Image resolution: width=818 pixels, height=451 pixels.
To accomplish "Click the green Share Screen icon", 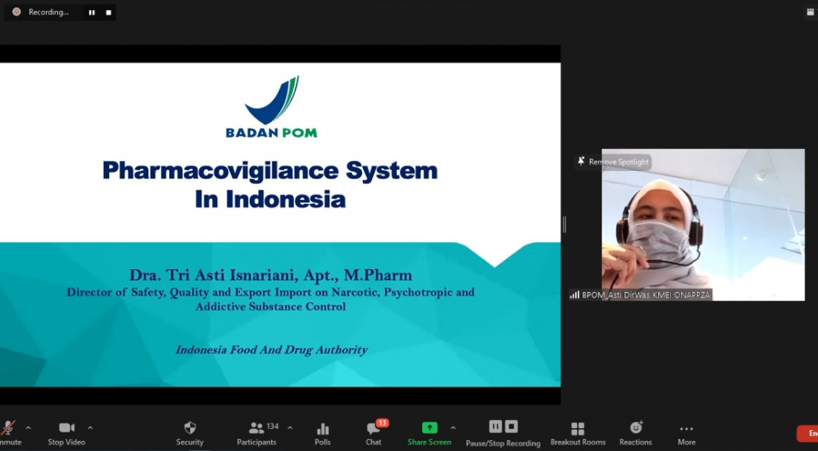I will point(429,428).
